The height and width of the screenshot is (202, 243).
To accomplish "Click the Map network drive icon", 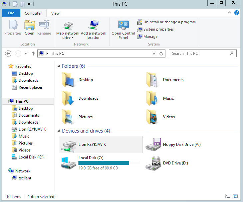I will [x=68, y=26].
